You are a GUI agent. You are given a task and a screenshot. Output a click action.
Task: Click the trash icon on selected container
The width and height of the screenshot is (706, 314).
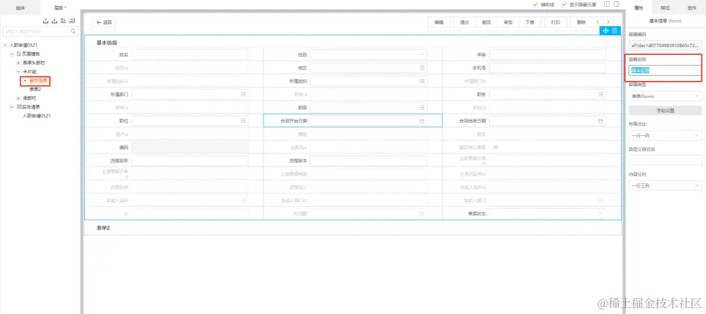(614, 31)
